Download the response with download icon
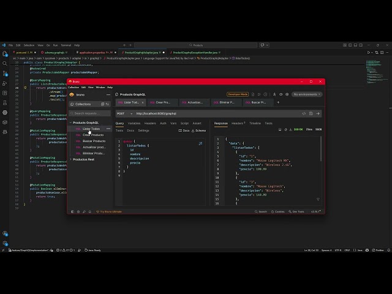Viewport: 392px width, 294px height. coord(290,129)
